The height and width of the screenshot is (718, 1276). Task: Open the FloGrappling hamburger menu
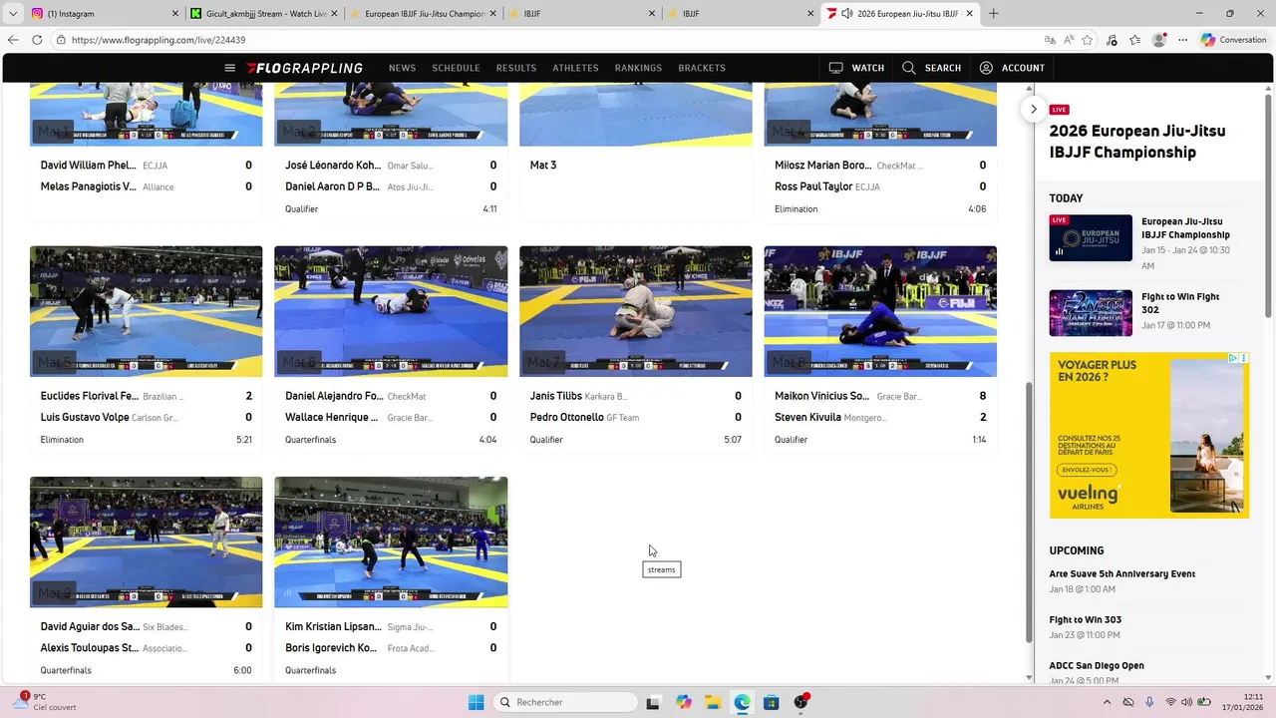pyautogui.click(x=229, y=68)
